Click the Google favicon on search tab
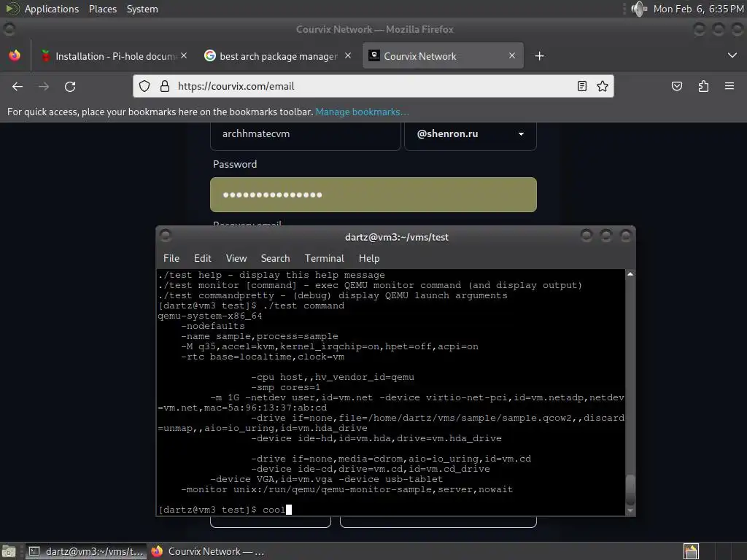747x560 pixels. (x=209, y=55)
